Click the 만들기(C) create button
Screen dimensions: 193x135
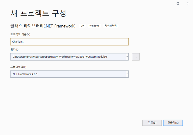[173, 123]
